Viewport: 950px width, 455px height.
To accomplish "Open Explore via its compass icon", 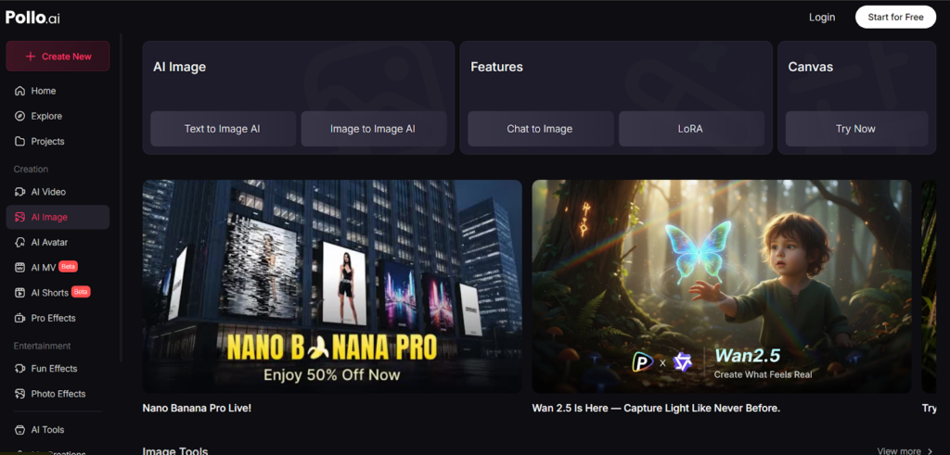I will (20, 116).
